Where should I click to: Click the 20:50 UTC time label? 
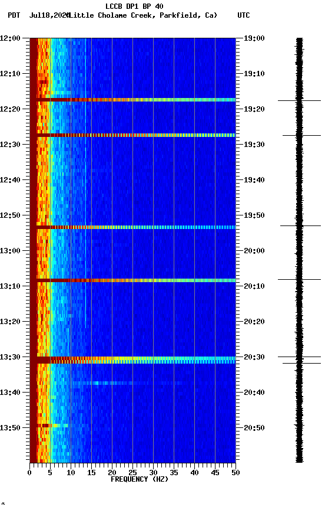tap(254, 428)
